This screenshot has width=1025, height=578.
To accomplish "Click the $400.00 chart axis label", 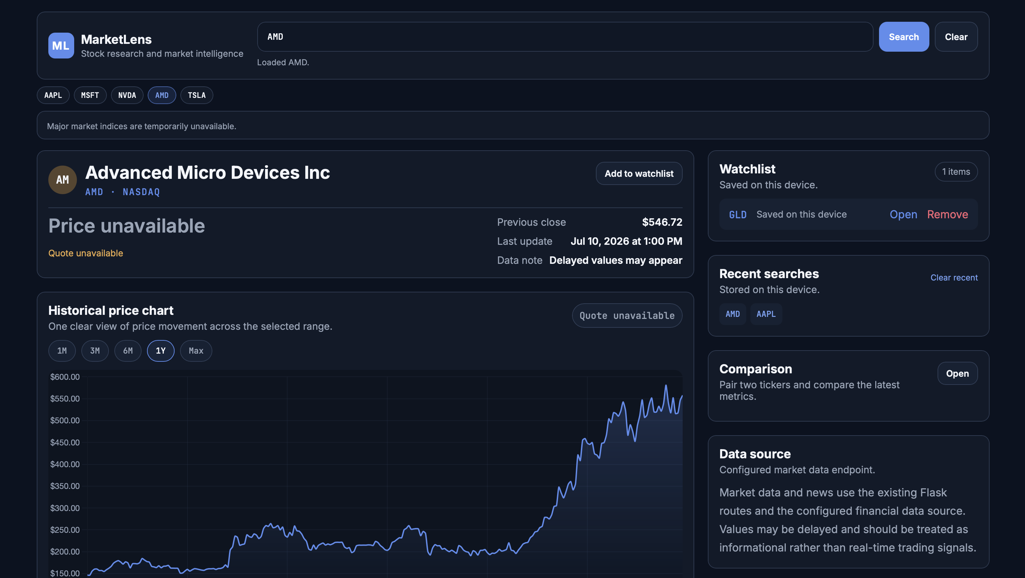I will (x=65, y=464).
